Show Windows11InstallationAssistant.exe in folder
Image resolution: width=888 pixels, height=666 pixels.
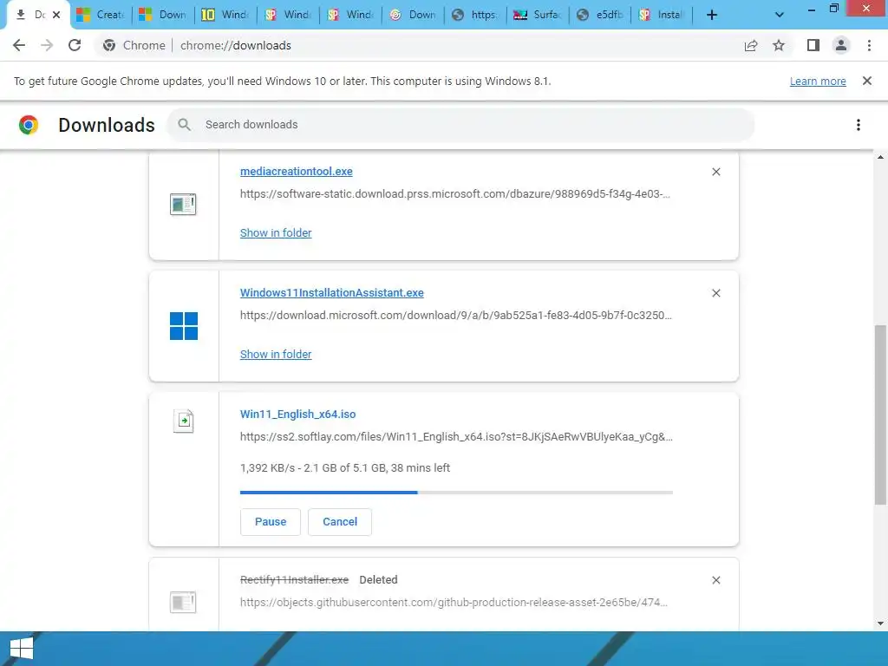pyautogui.click(x=276, y=354)
